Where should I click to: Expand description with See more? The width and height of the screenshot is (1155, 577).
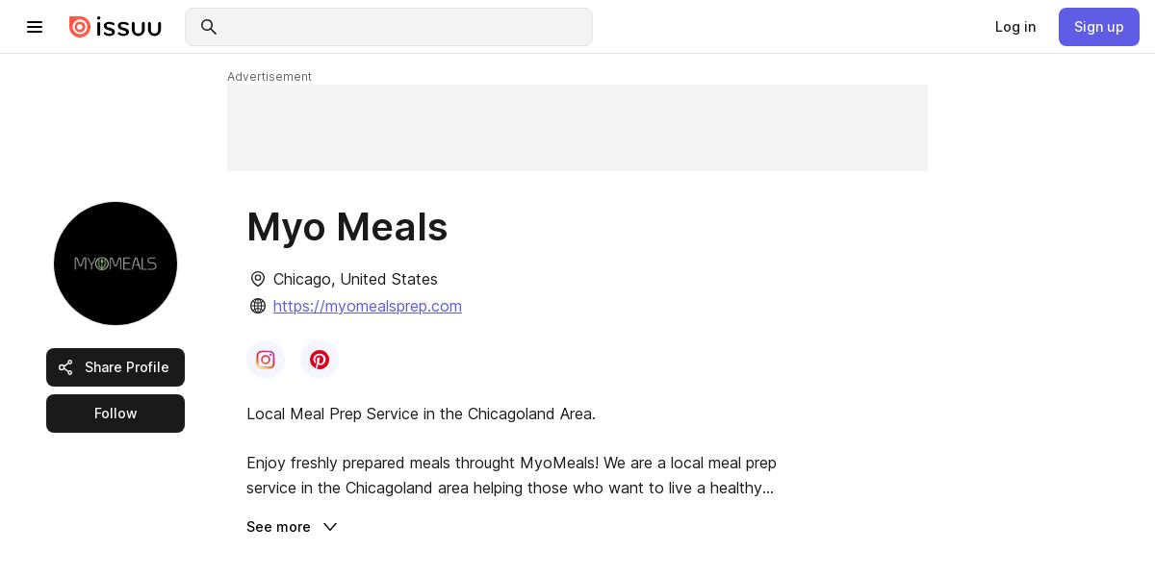click(279, 527)
